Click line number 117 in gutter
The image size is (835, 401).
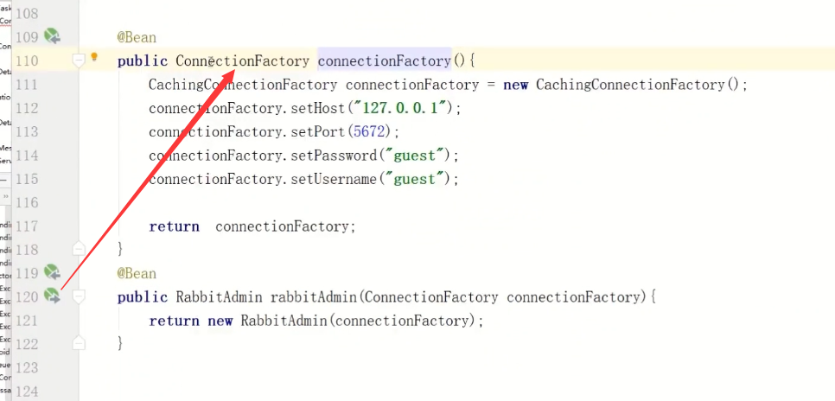point(27,226)
